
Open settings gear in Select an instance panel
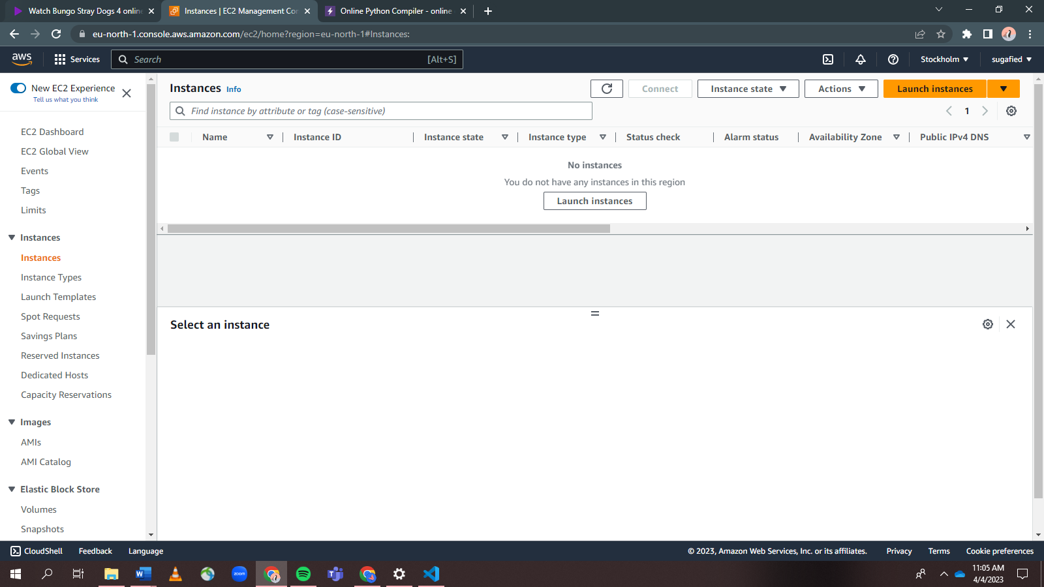pos(987,324)
